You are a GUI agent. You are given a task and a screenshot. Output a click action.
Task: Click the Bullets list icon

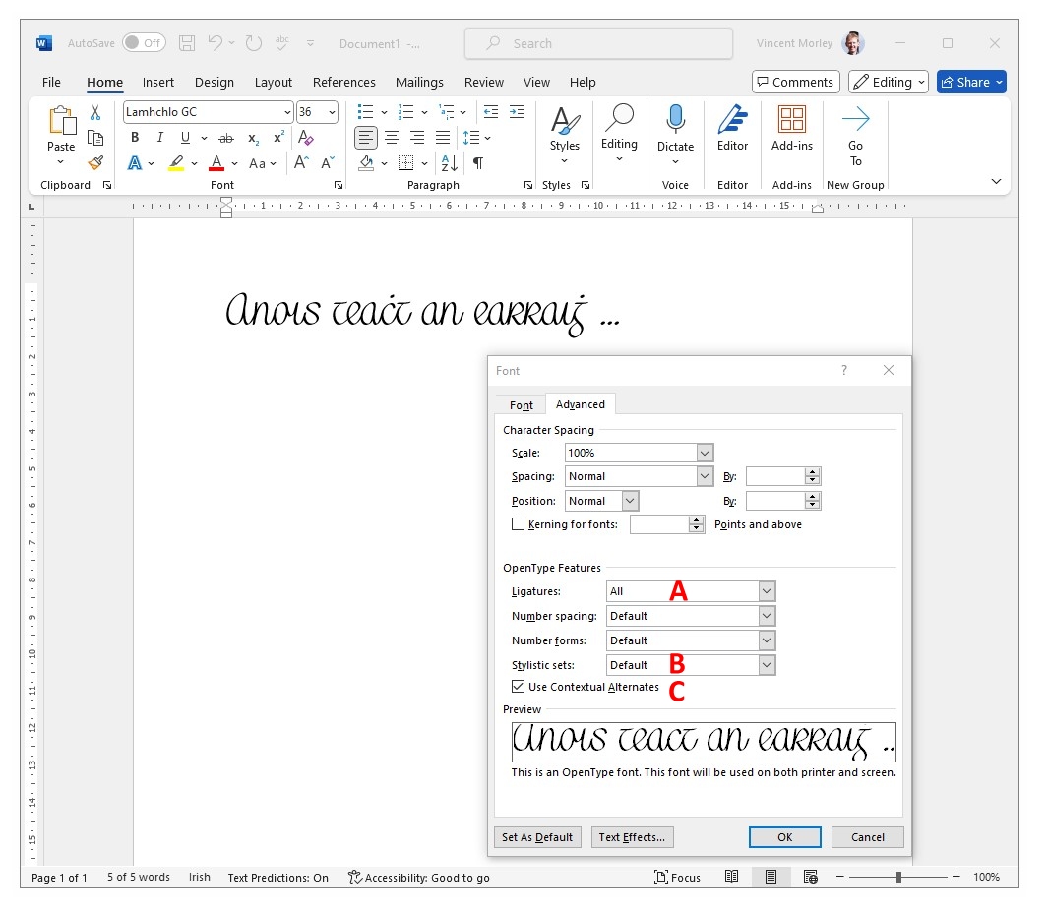point(365,112)
